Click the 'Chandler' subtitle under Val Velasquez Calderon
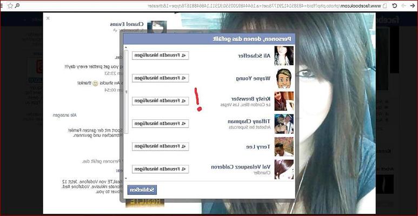 tap(262, 173)
